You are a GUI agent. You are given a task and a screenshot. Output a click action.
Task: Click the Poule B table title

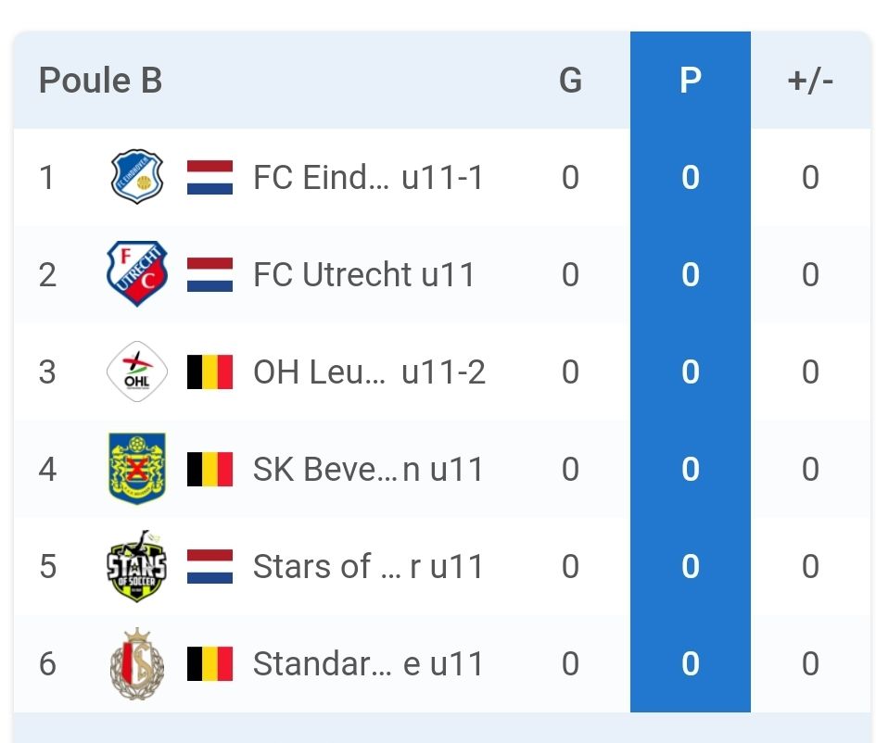click(x=100, y=81)
